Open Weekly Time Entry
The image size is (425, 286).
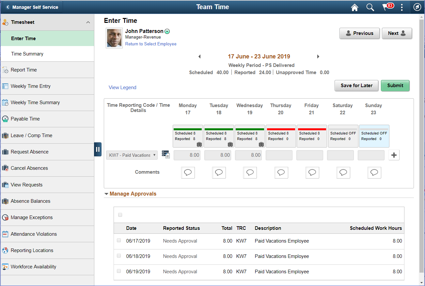click(x=47, y=86)
